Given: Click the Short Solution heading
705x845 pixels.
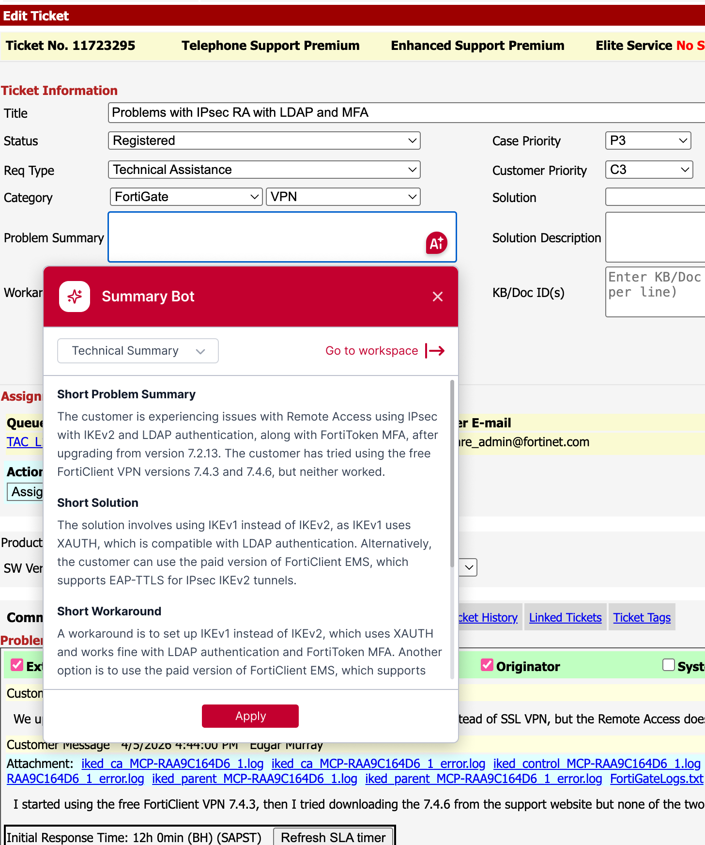Looking at the screenshot, I should tap(98, 503).
